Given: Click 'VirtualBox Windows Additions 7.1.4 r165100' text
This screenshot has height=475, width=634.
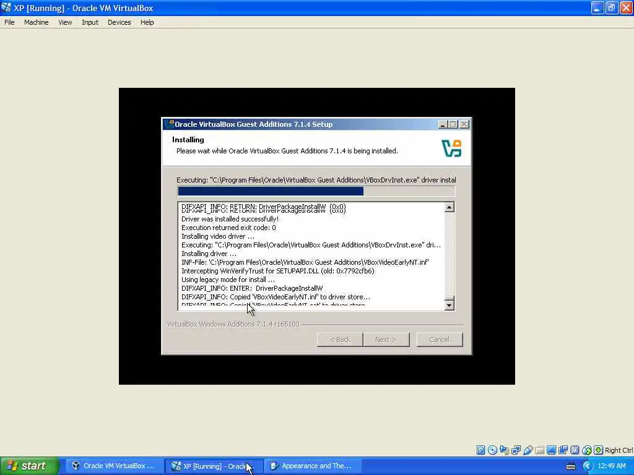Looking at the screenshot, I should pyautogui.click(x=233, y=324).
